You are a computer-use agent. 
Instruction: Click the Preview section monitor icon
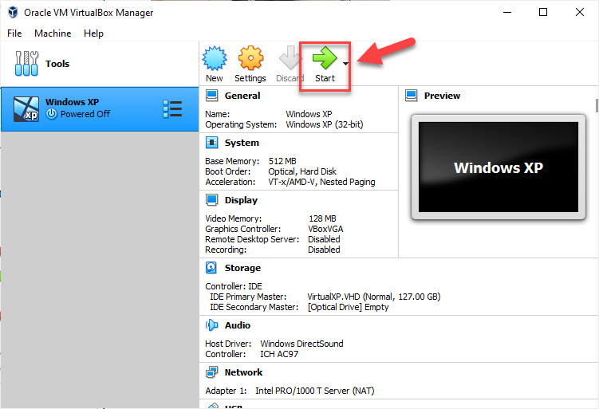click(x=412, y=96)
